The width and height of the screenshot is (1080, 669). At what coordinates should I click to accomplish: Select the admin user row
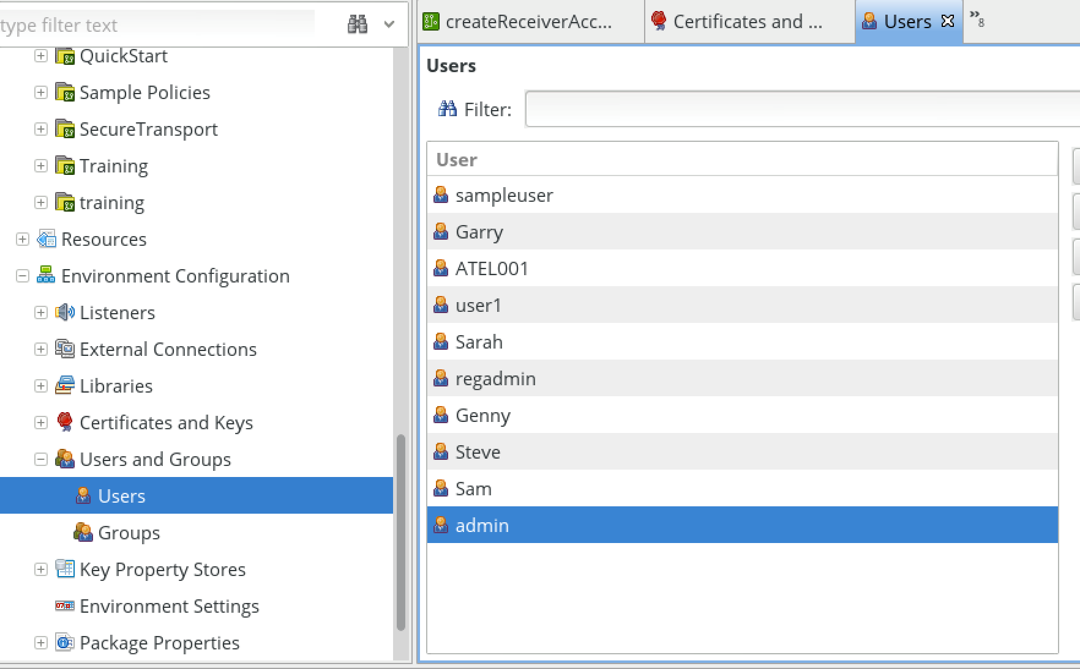pyautogui.click(x=742, y=525)
